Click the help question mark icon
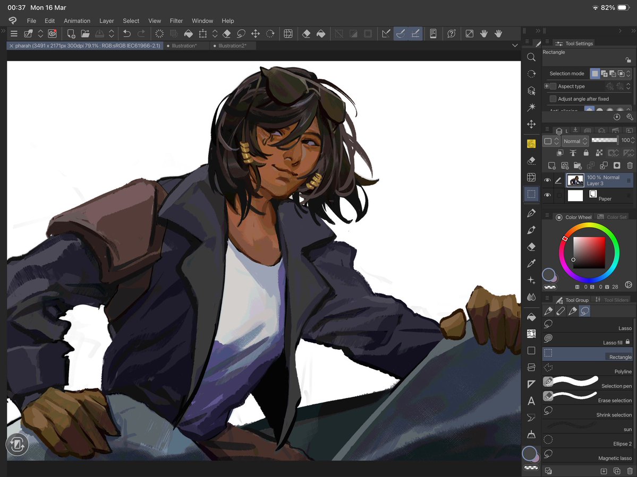This screenshot has width=637, height=477. (x=452, y=33)
